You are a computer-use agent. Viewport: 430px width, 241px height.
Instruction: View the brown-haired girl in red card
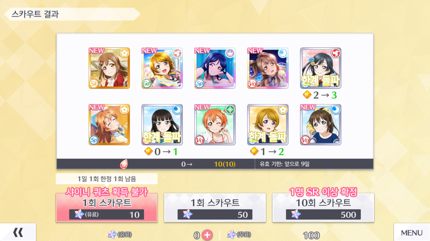[x=109, y=68]
